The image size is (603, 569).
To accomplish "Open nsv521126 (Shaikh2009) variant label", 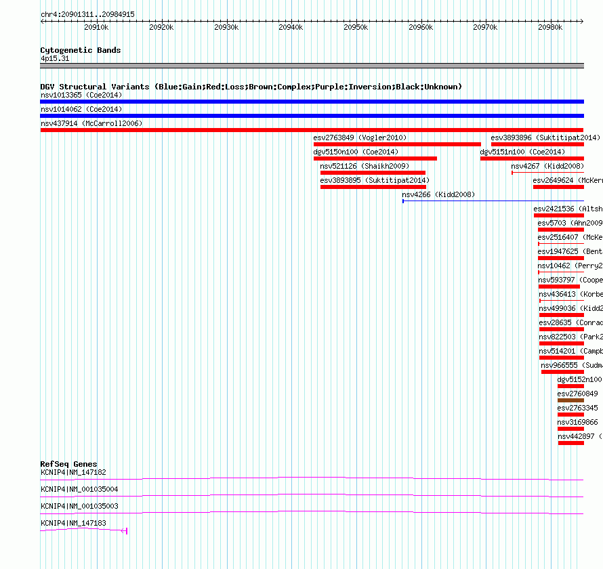I will 365,166.
